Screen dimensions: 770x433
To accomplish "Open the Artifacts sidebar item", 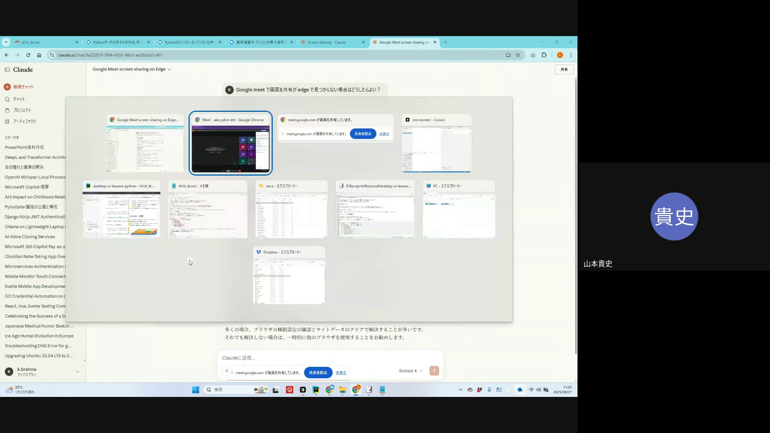I will click(x=24, y=121).
